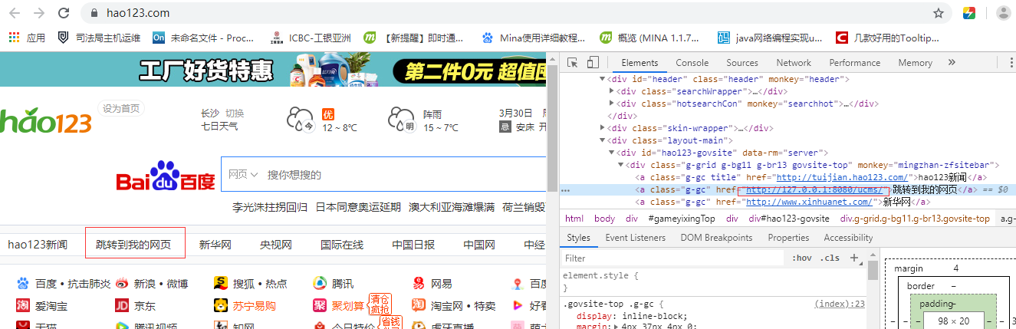
Task: Click the 切换 city switch link
Action: click(235, 114)
